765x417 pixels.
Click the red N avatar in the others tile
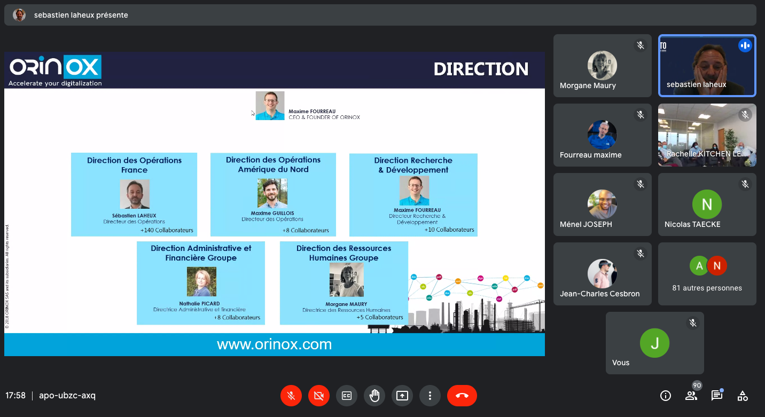pos(717,265)
